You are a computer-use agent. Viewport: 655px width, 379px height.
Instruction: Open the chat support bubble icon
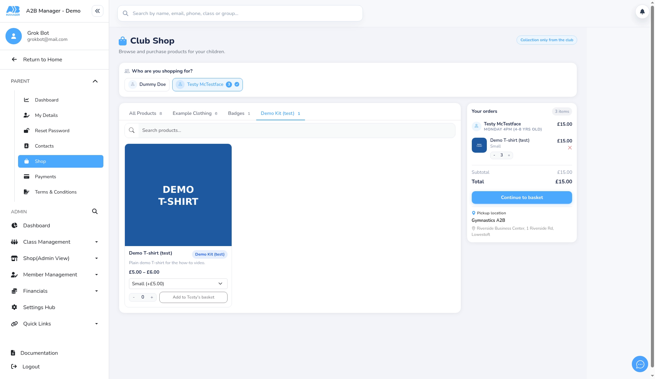click(x=640, y=364)
